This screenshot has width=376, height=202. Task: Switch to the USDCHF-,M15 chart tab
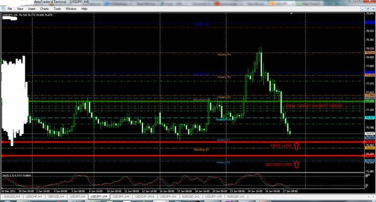click(x=144, y=197)
